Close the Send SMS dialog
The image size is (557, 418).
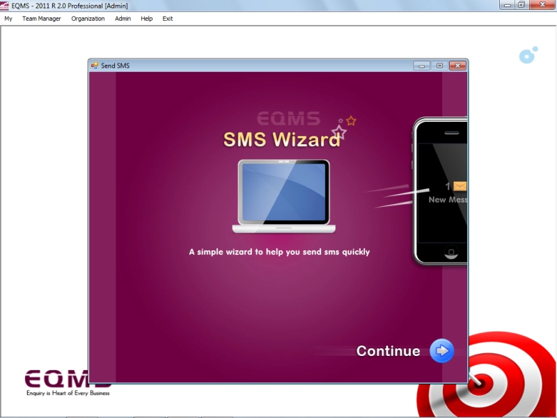[x=457, y=65]
